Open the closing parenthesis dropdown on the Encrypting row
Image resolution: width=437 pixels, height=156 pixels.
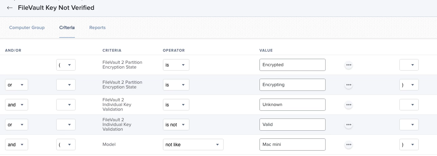[x=409, y=85]
